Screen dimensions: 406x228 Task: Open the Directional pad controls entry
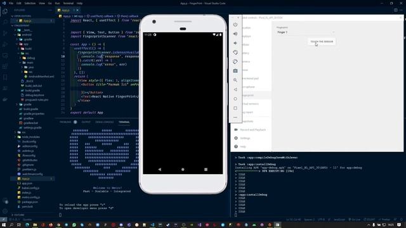point(251,79)
